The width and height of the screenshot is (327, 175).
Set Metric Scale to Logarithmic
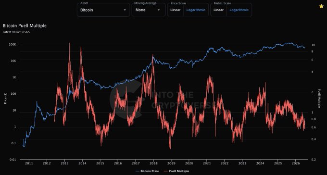tap(239, 10)
